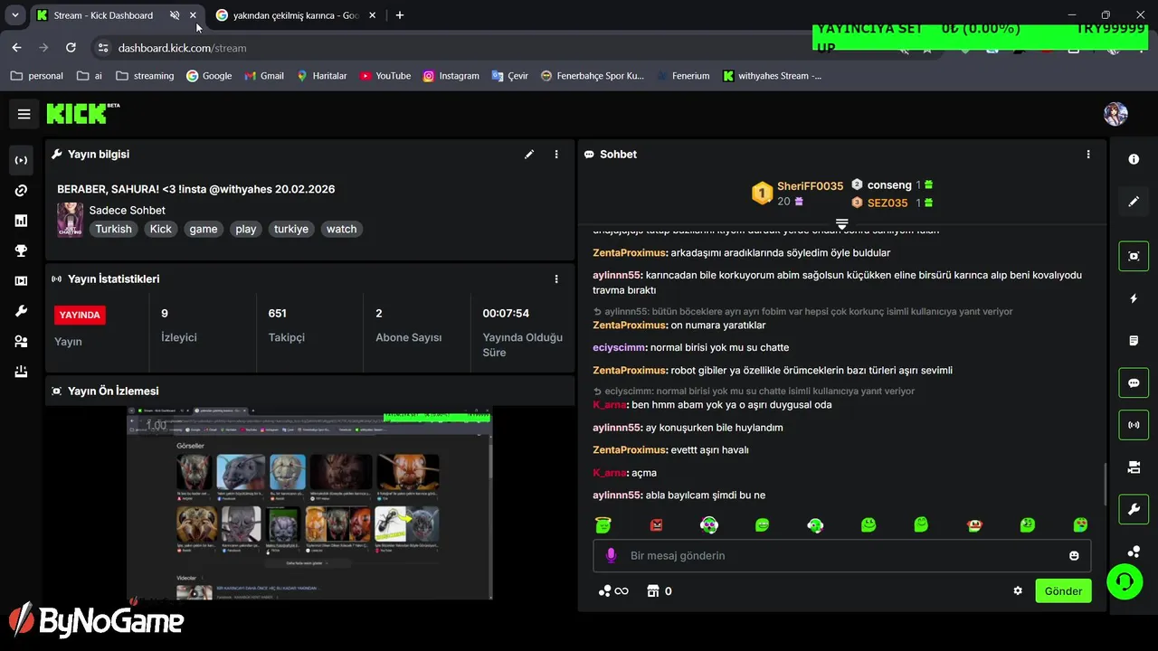Click the three-bubbles icon in right sidebar
The height and width of the screenshot is (651, 1158).
[1134, 552]
